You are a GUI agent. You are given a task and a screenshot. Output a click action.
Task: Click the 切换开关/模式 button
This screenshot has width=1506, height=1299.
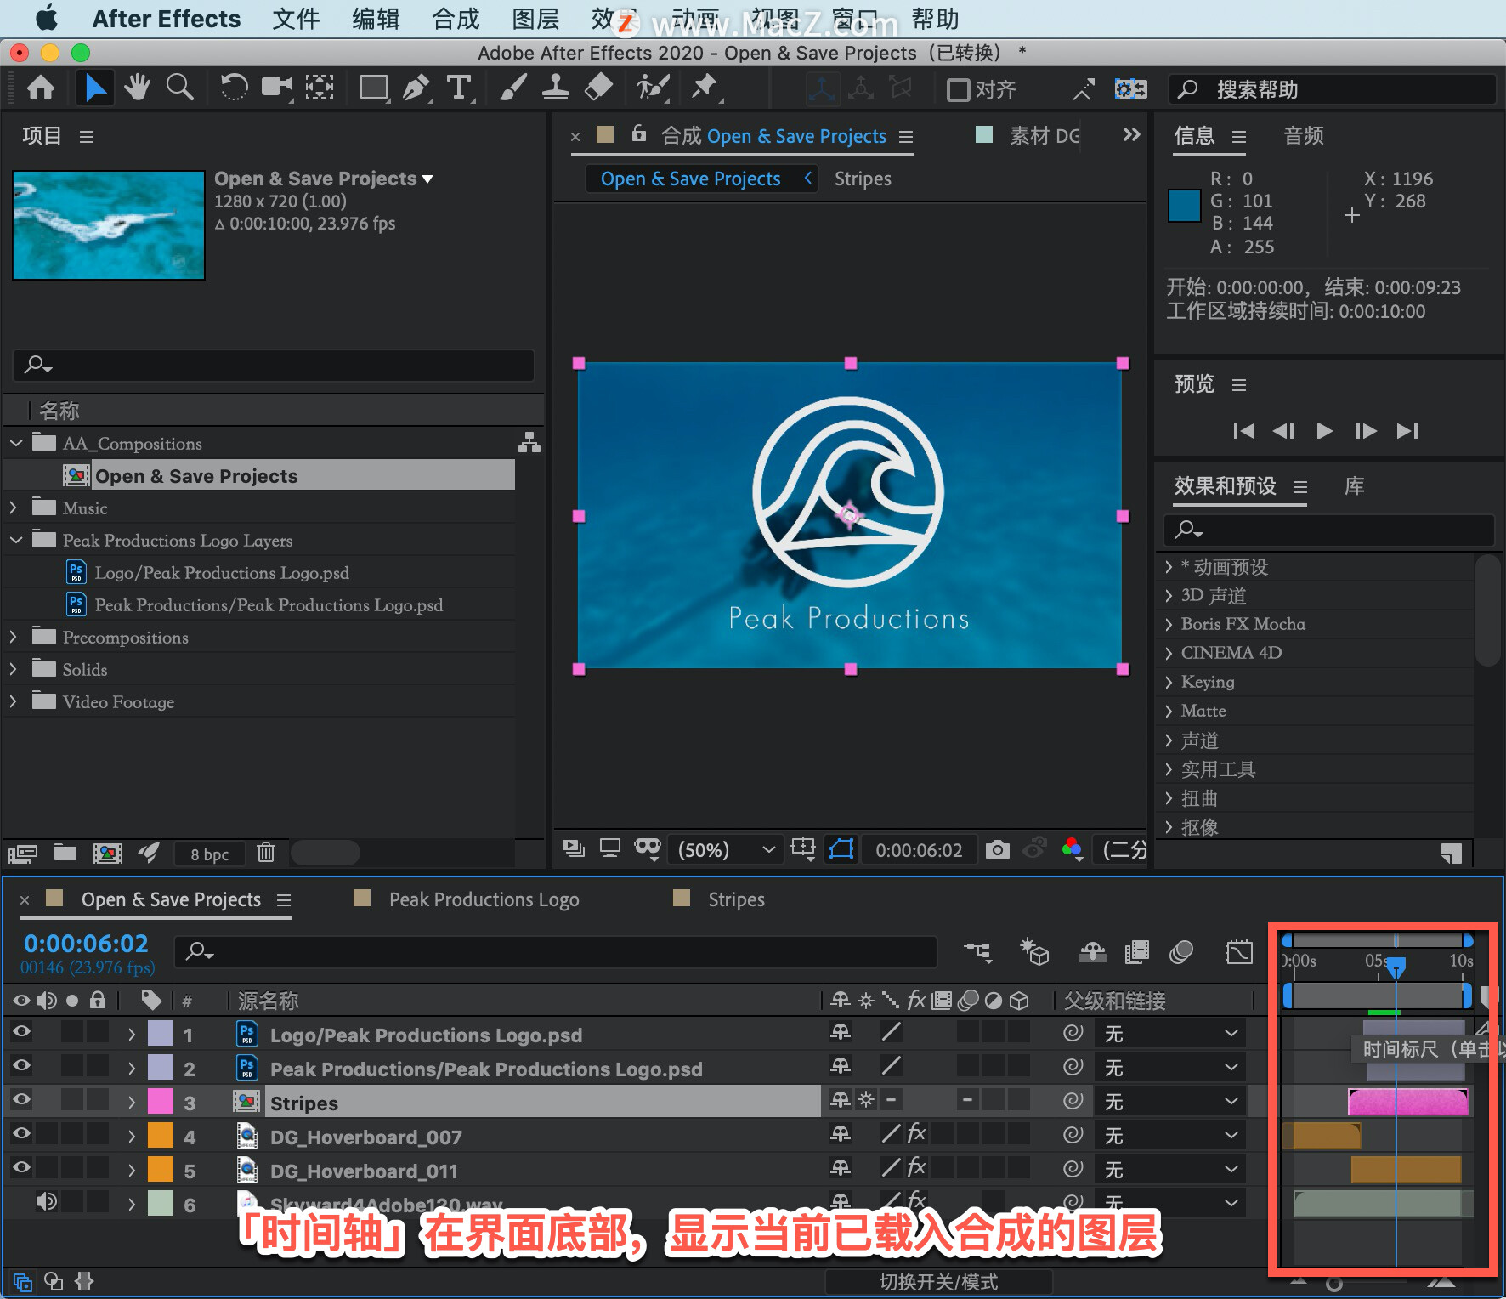(x=938, y=1282)
